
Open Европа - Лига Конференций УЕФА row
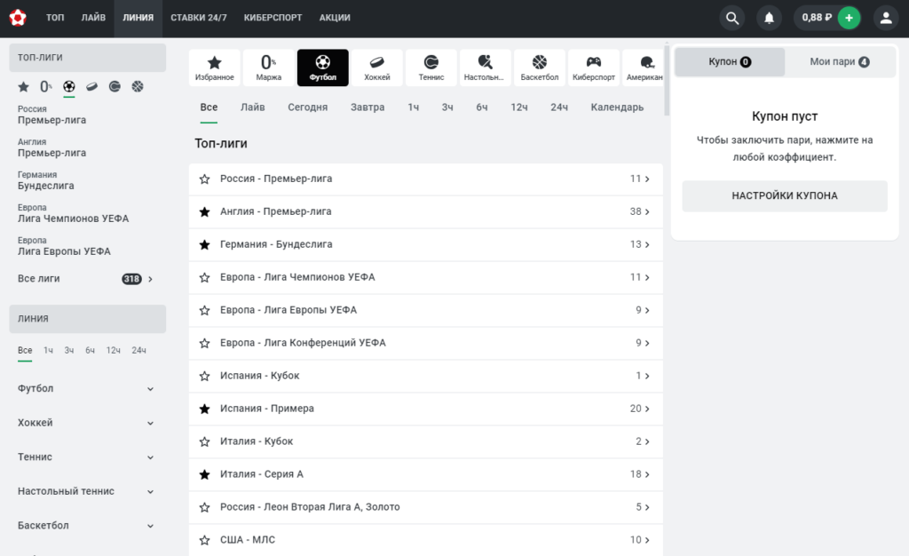click(425, 343)
